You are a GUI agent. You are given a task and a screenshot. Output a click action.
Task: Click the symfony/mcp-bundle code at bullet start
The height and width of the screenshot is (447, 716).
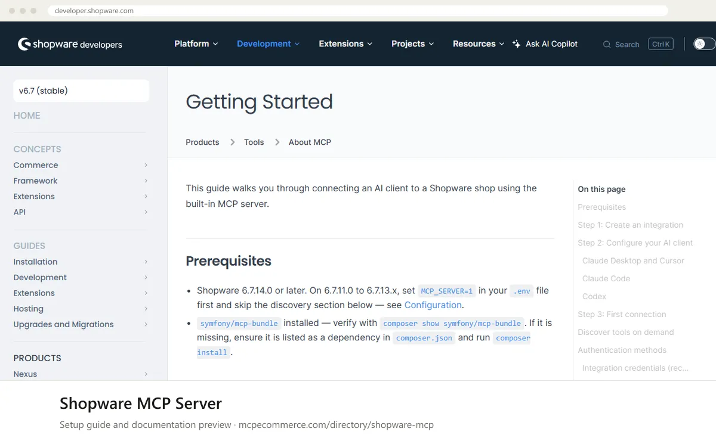(239, 323)
